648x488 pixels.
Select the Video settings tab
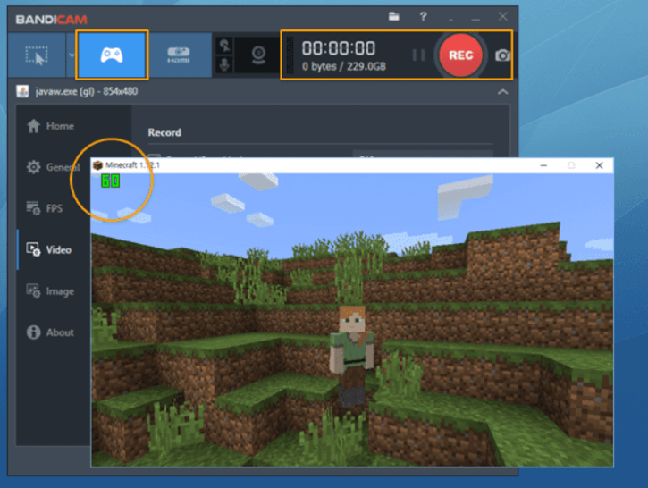[x=49, y=249]
